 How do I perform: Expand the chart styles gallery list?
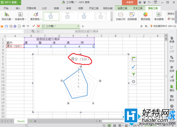pyautogui.click(x=112, y=20)
